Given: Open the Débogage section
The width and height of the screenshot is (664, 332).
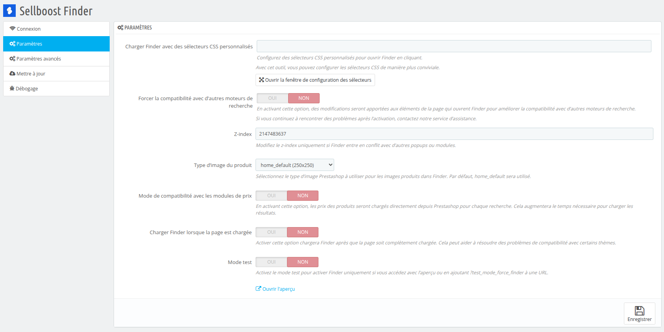Looking at the screenshot, I should (56, 88).
